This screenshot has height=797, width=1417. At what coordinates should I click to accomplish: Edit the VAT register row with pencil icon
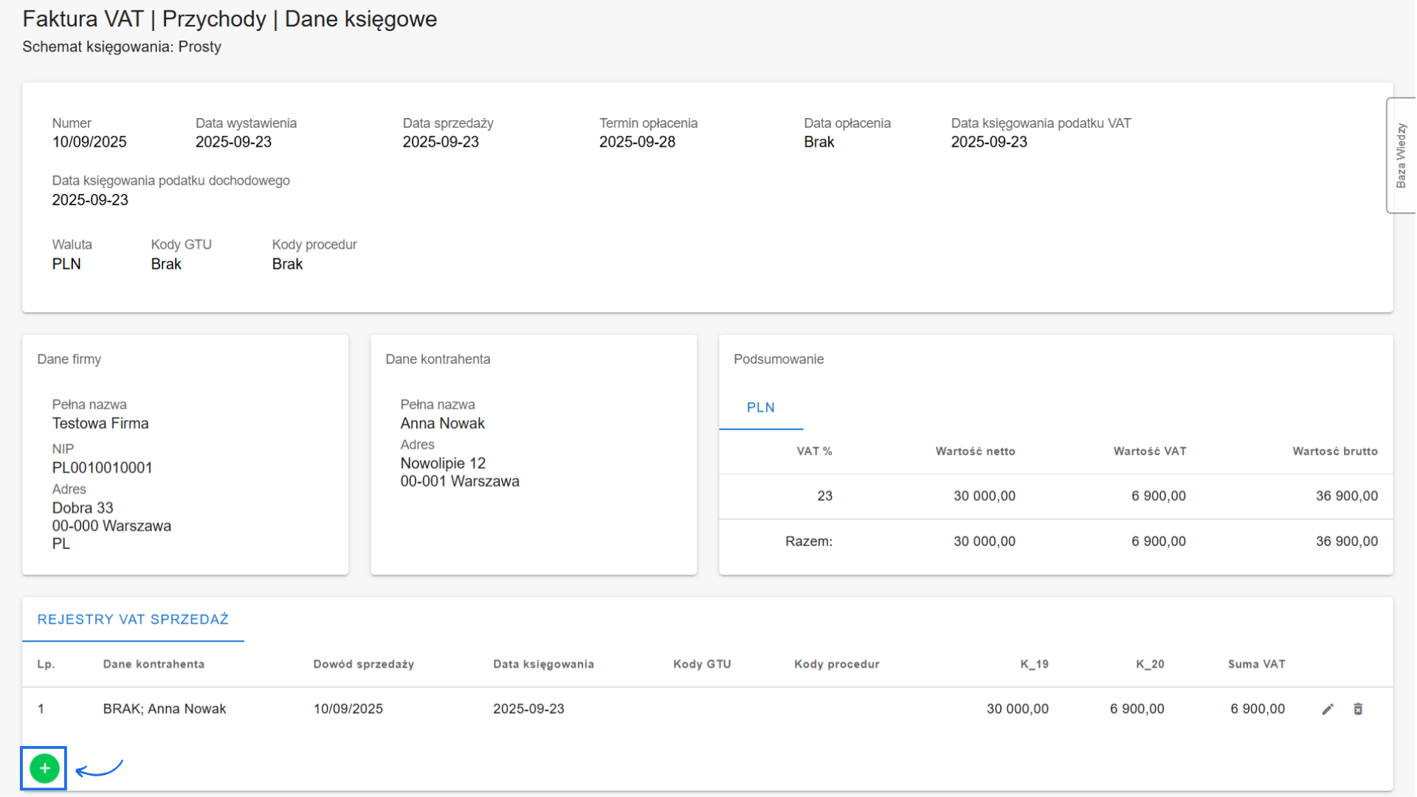(1328, 709)
